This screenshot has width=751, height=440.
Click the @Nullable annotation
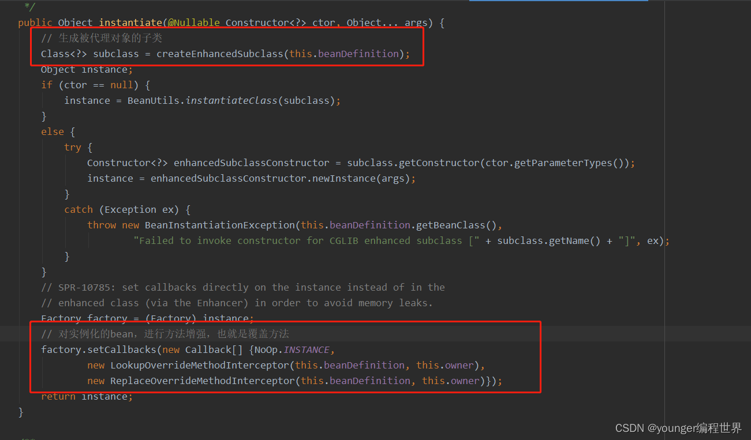pyautogui.click(x=194, y=23)
